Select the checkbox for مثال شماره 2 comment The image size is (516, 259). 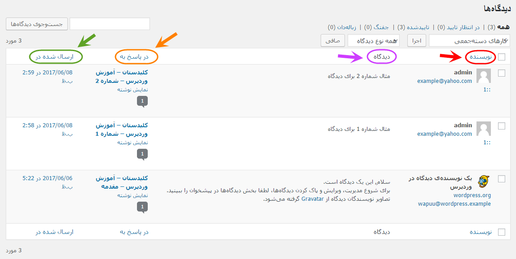pyautogui.click(x=502, y=73)
